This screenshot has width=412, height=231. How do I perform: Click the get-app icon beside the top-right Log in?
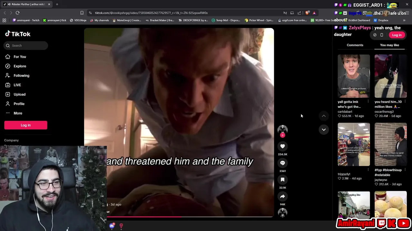(375, 35)
